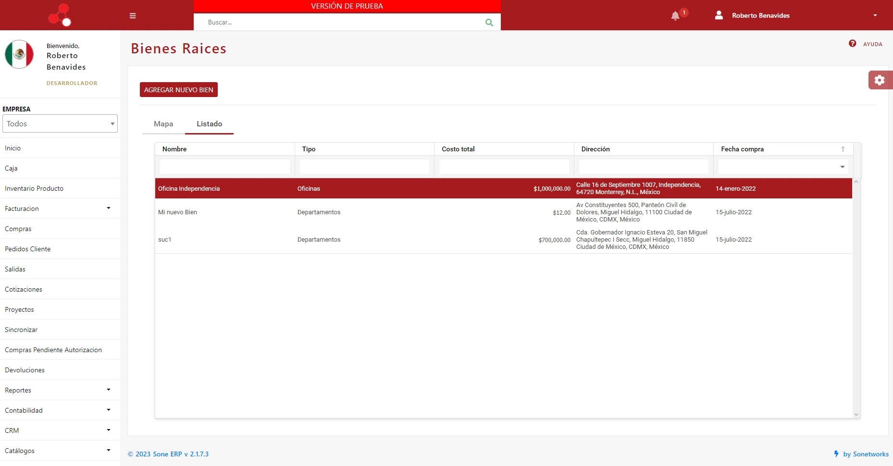Click the Sone ERP logo icon
This screenshot has width=893, height=466.
[x=60, y=15]
